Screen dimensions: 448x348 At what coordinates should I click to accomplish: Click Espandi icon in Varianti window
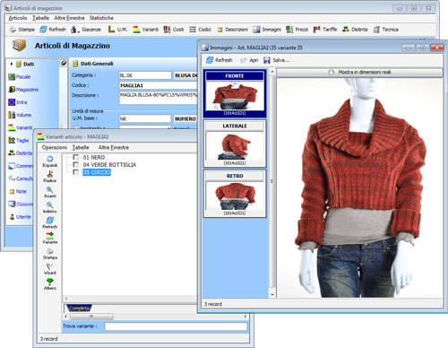pos(50,159)
